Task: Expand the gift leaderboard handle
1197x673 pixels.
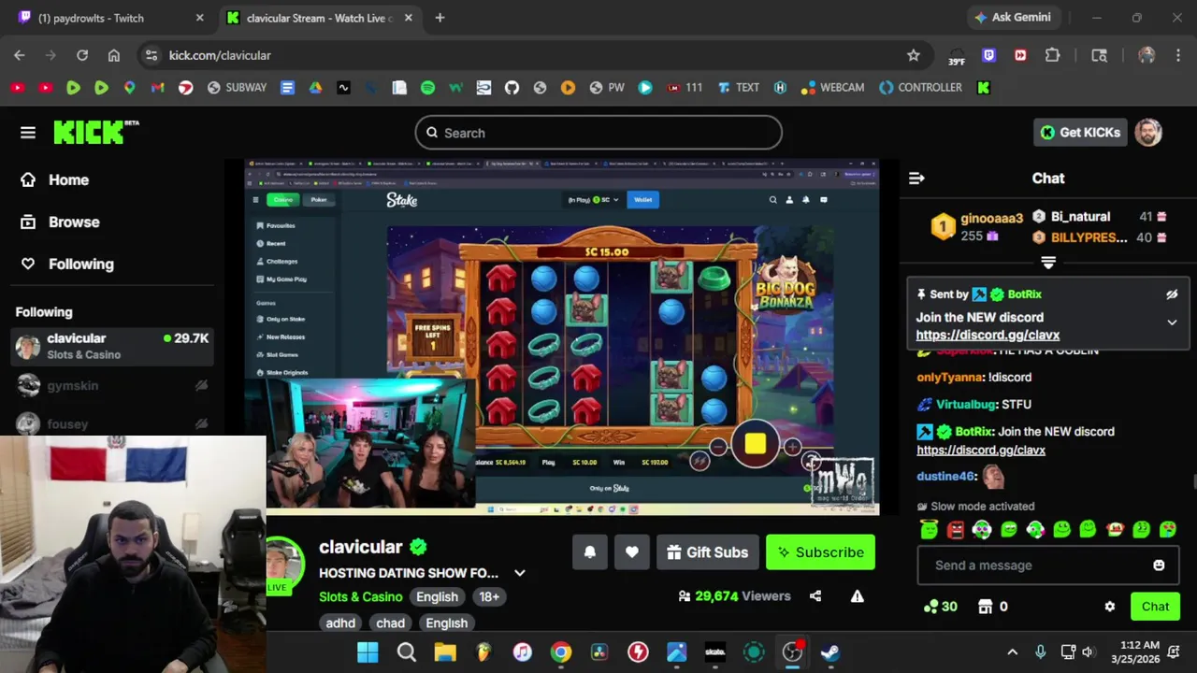Action: pyautogui.click(x=1048, y=263)
